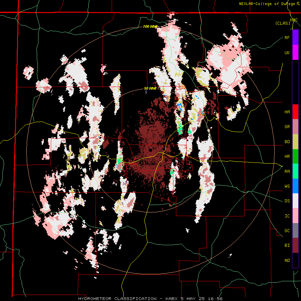Select the IC pink legend swatch
The image size is (301, 301).
295,216
